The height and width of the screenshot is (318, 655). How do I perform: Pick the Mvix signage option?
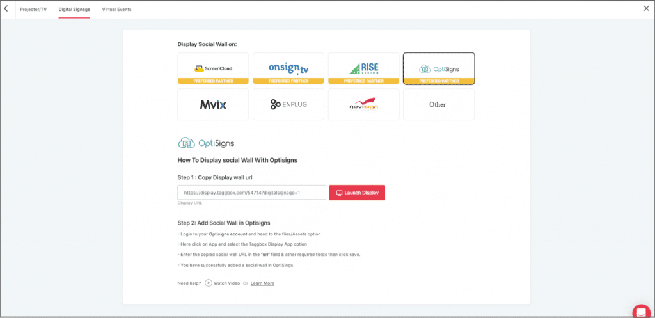[213, 104]
